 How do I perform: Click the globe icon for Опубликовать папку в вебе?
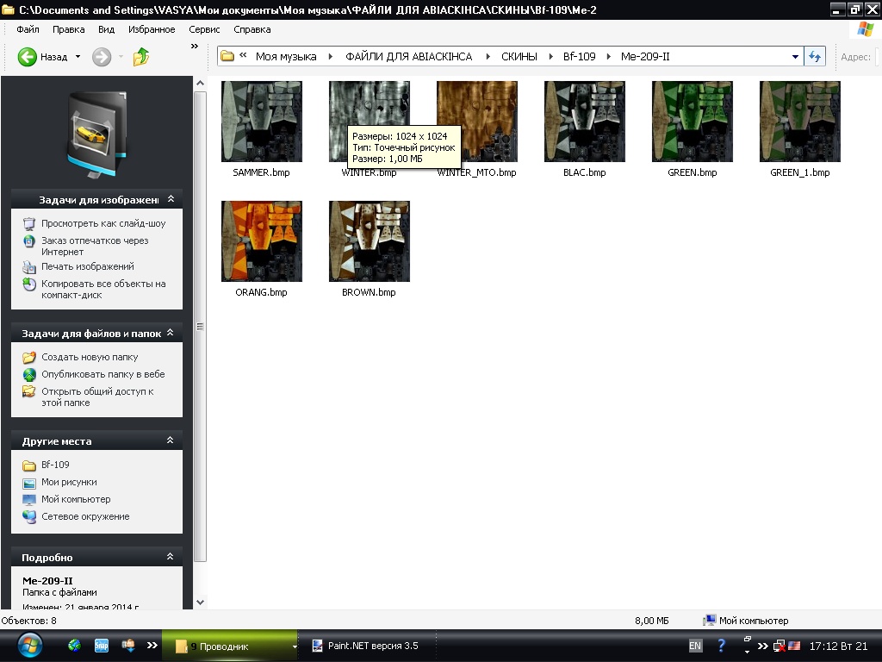tap(29, 374)
